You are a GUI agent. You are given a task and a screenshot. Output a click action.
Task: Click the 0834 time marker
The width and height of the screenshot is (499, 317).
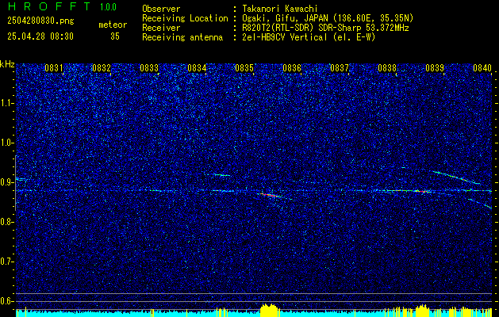(x=197, y=68)
